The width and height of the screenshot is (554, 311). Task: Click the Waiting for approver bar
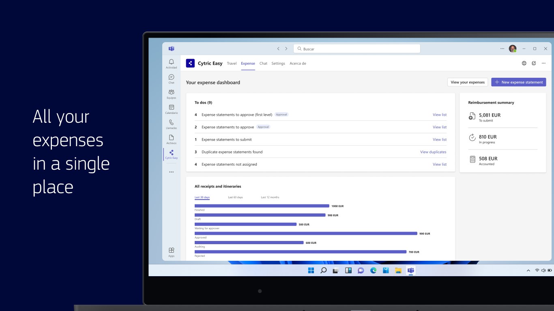(x=245, y=224)
